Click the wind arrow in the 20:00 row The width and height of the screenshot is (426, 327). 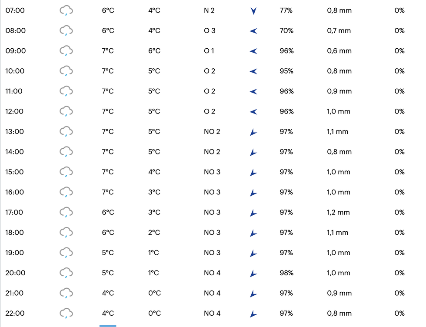pos(253,274)
